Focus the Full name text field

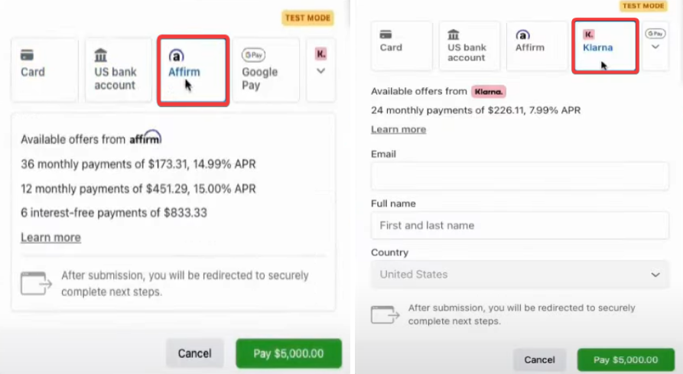(520, 226)
